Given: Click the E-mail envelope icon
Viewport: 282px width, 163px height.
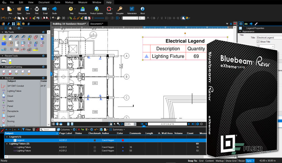Looking at the screenshot, I should (45, 9).
